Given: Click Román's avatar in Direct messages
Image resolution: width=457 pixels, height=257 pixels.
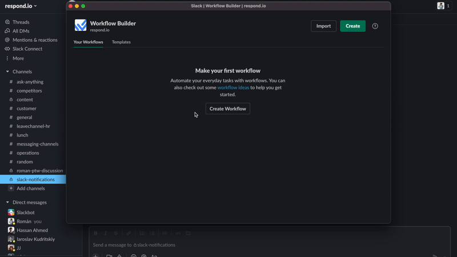Looking at the screenshot, I should 11,221.
